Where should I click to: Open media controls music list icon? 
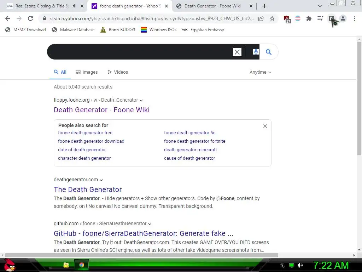[x=320, y=18]
